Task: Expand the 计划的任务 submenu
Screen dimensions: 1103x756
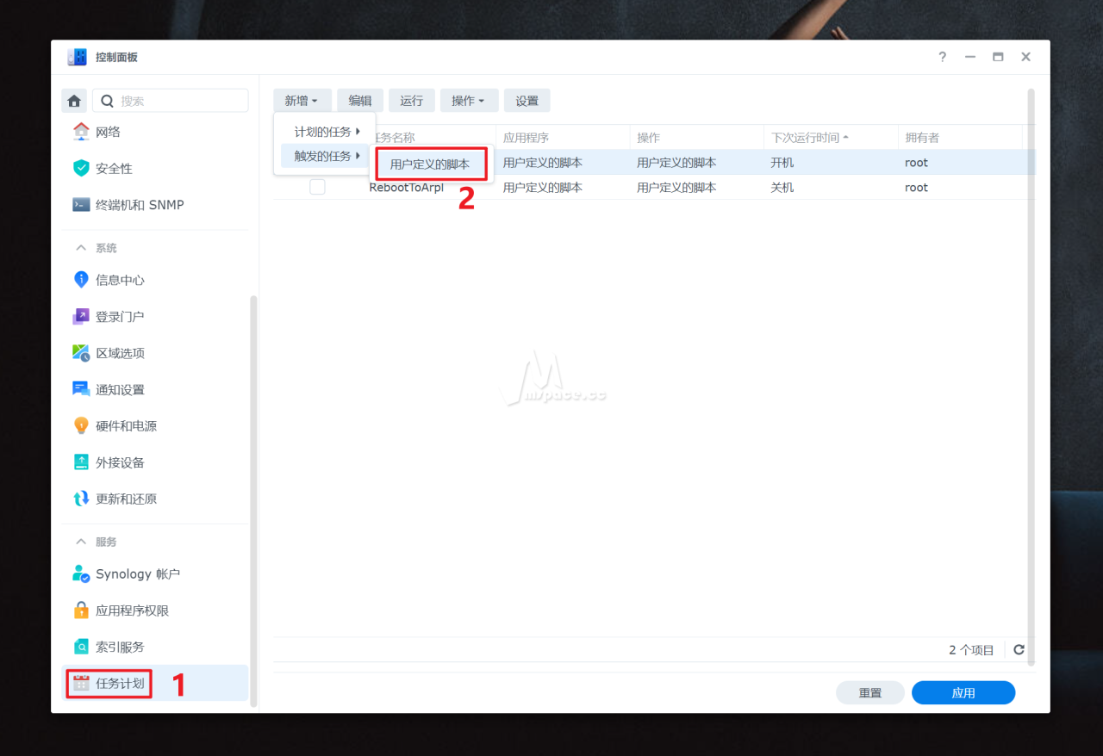Action: pyautogui.click(x=327, y=131)
